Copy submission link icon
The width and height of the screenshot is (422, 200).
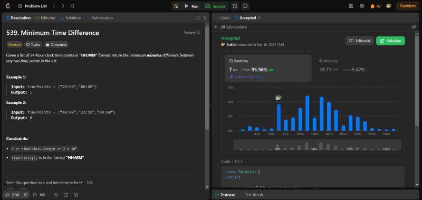pos(414,27)
